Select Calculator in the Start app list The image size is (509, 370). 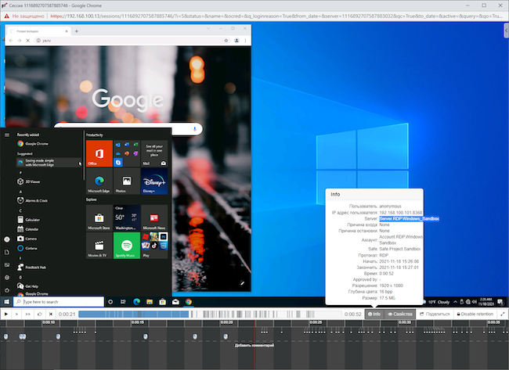point(32,220)
